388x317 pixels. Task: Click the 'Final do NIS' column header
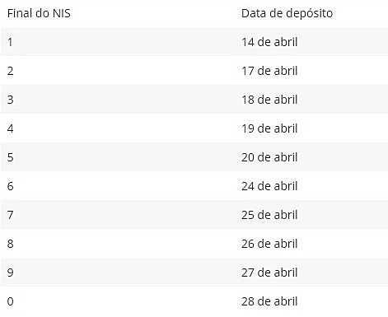[x=39, y=13]
